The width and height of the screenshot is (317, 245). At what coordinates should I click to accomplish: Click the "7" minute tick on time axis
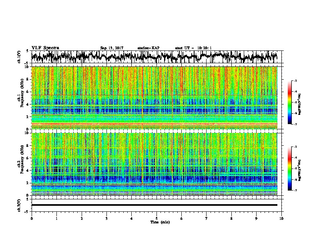(x=207, y=219)
